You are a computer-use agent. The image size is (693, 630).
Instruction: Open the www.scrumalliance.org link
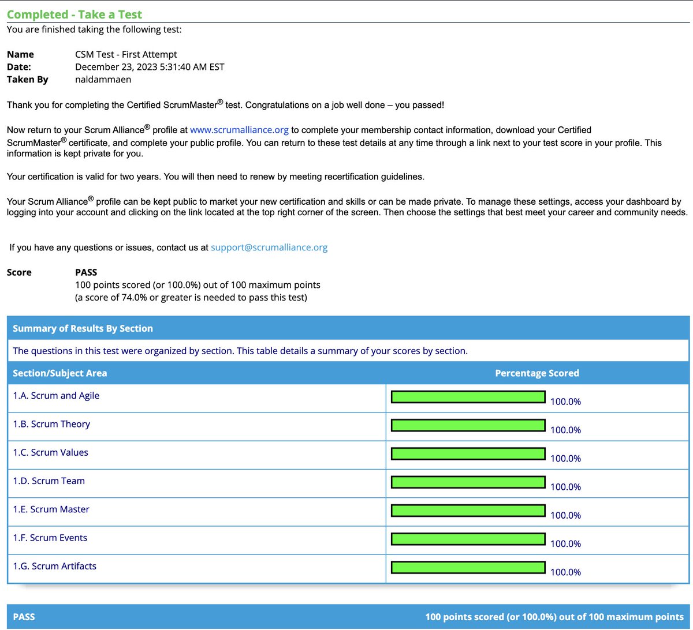[x=239, y=130]
